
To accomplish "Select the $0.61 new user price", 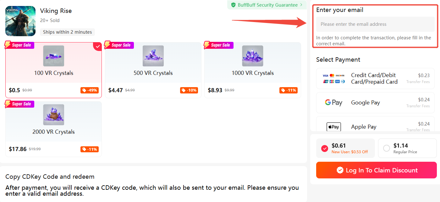I will pyautogui.click(x=325, y=149).
